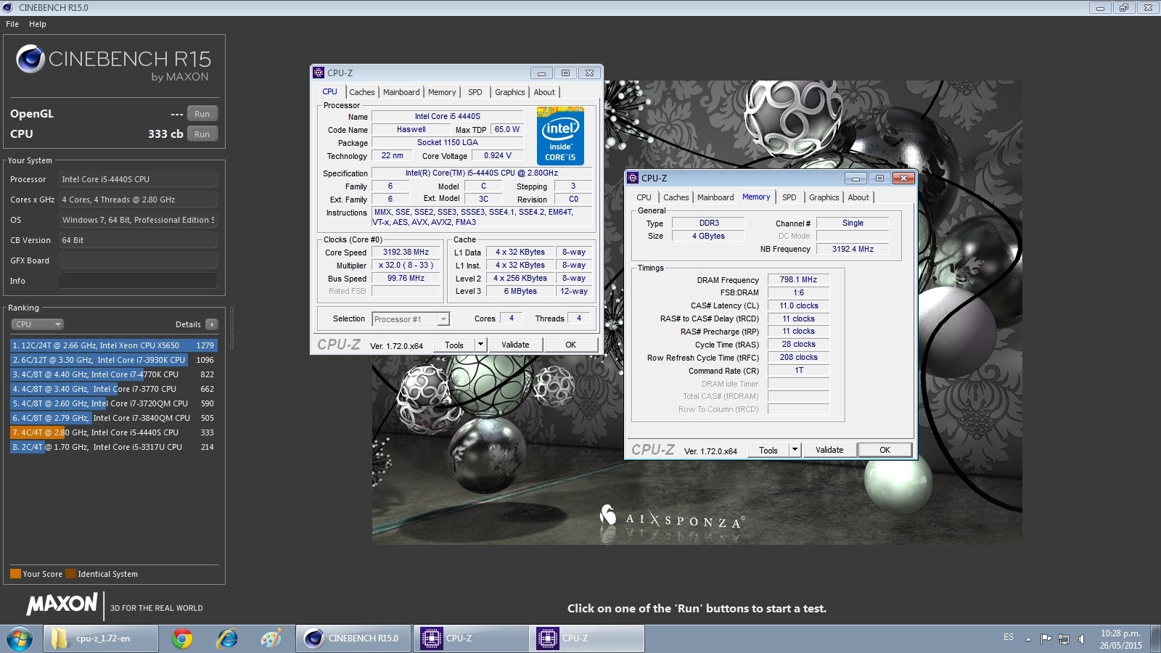The height and width of the screenshot is (653, 1161).
Task: Switch to CPU tab in right CPU-Z window
Action: [644, 197]
